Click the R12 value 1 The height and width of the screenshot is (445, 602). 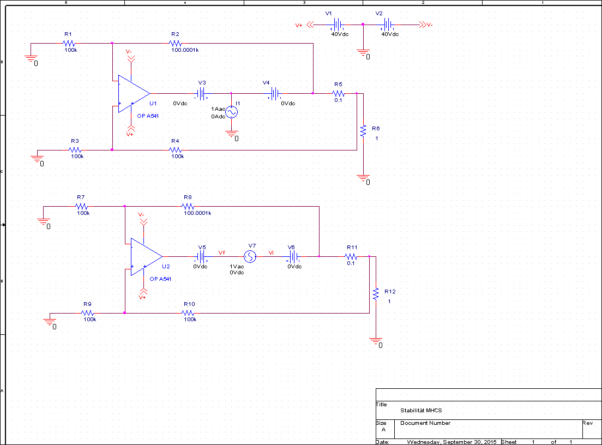389,302
